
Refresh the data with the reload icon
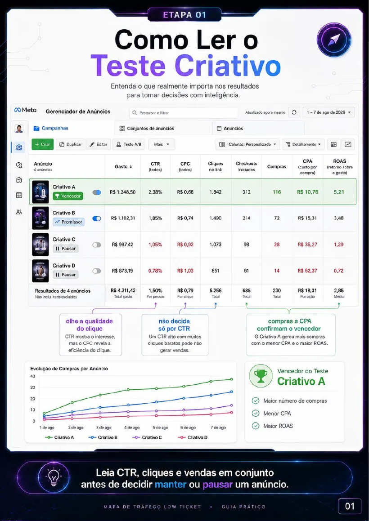click(294, 112)
